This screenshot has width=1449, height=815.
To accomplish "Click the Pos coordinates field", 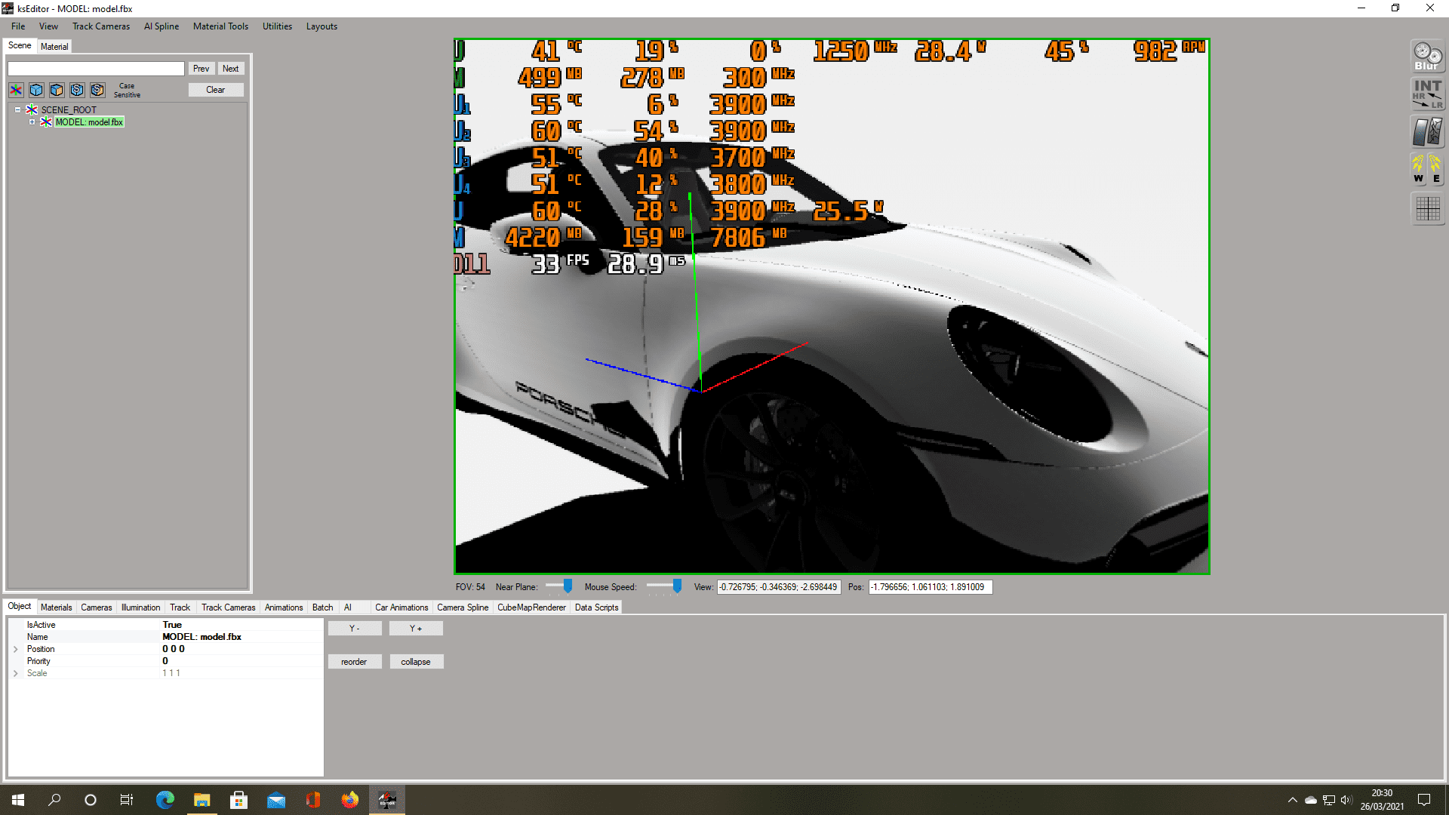I will 930,587.
